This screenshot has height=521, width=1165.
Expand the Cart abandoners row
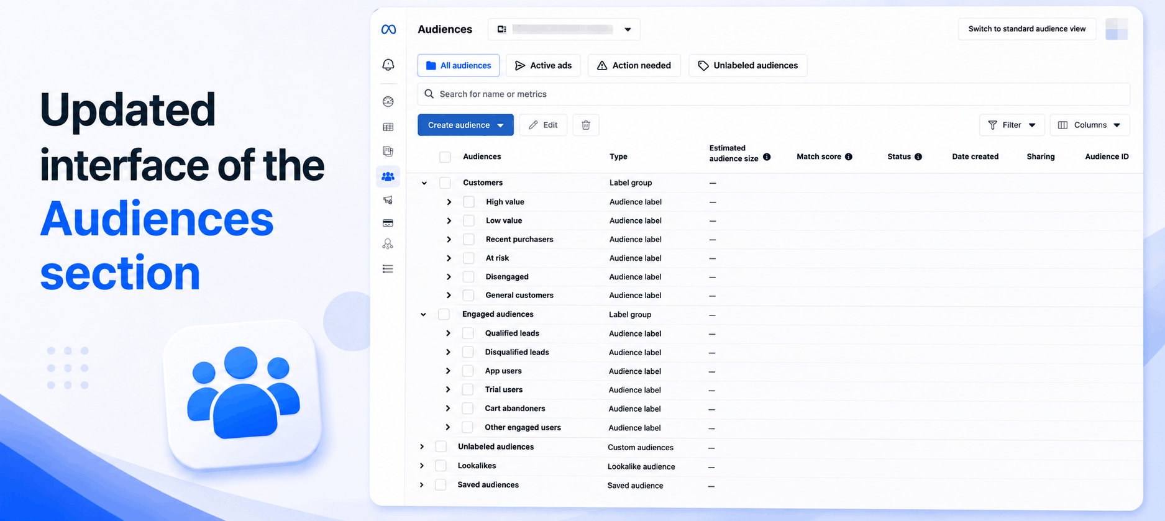(x=448, y=409)
